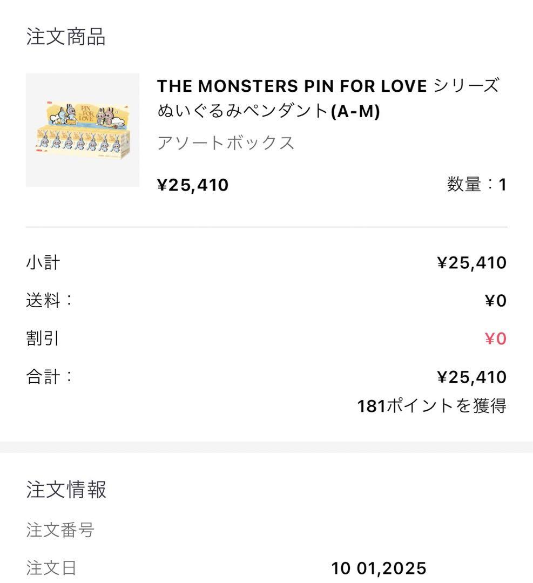Click the 合計 total ¥25,410
Screen dimensions: 533x583
point(471,377)
